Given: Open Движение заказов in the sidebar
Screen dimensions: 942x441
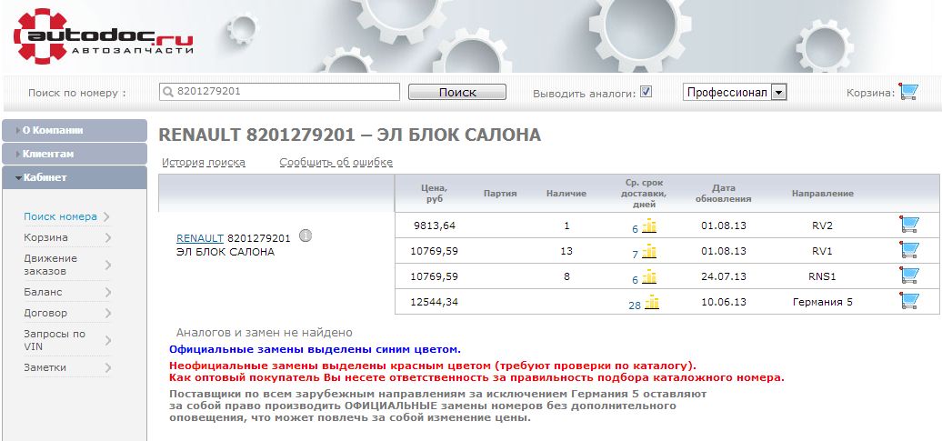Looking at the screenshot, I should [x=51, y=265].
